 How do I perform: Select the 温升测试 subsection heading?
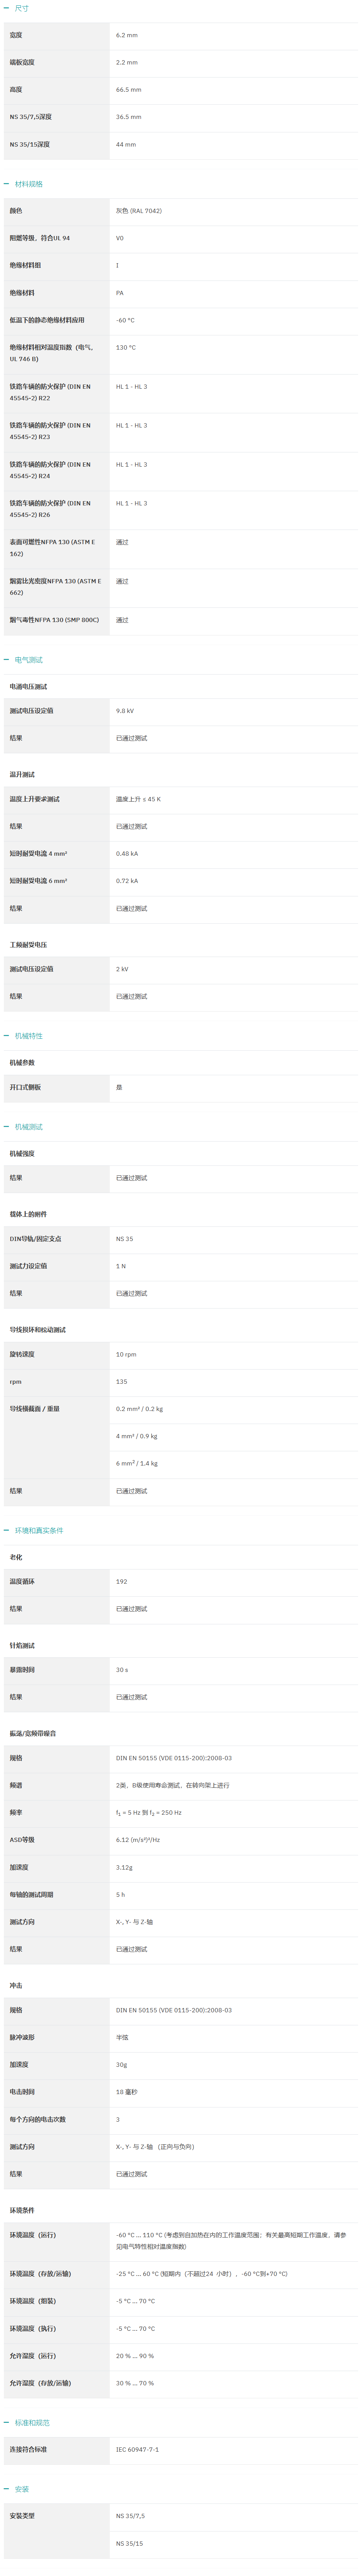point(22,775)
